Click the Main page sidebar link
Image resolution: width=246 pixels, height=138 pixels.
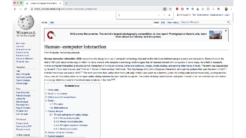pos(20,43)
